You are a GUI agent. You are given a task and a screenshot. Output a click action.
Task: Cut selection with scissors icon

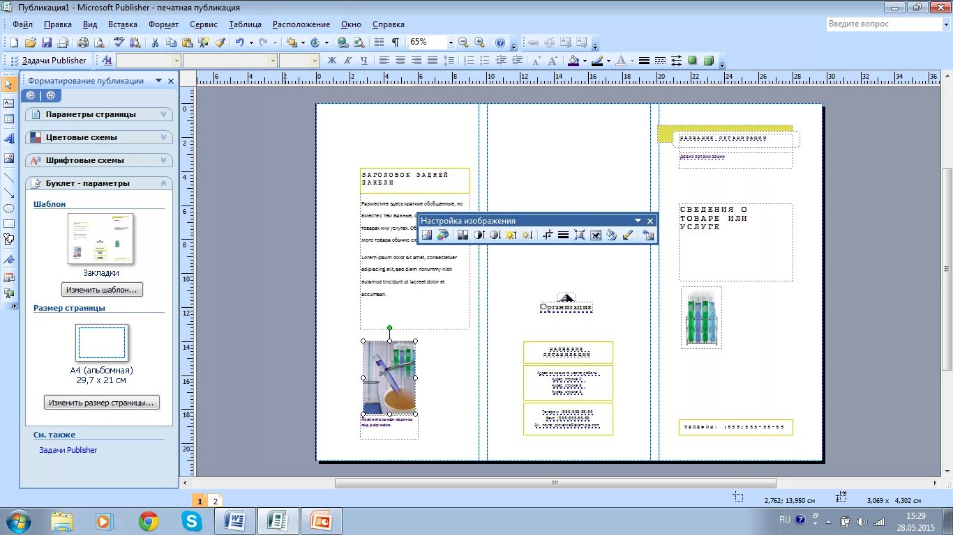pos(155,42)
